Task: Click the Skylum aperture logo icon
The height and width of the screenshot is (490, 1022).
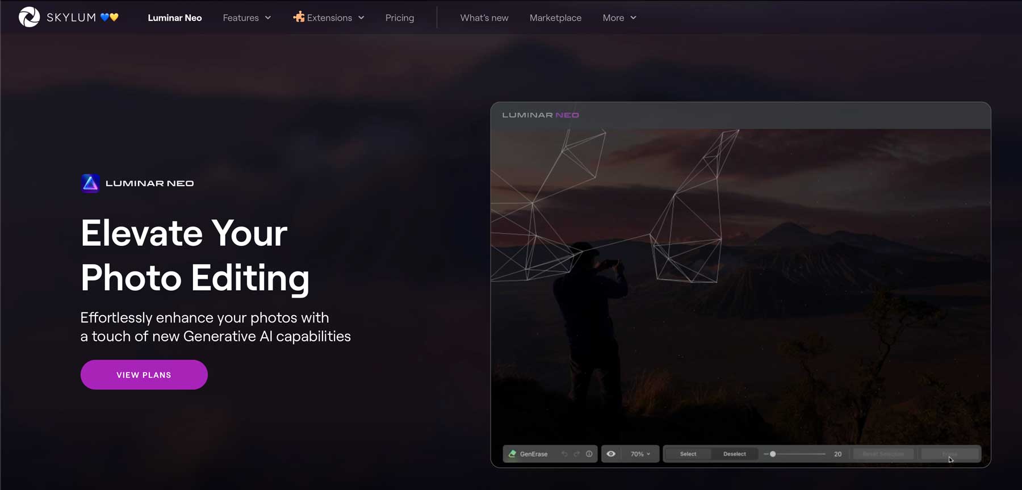Action: coord(29,17)
